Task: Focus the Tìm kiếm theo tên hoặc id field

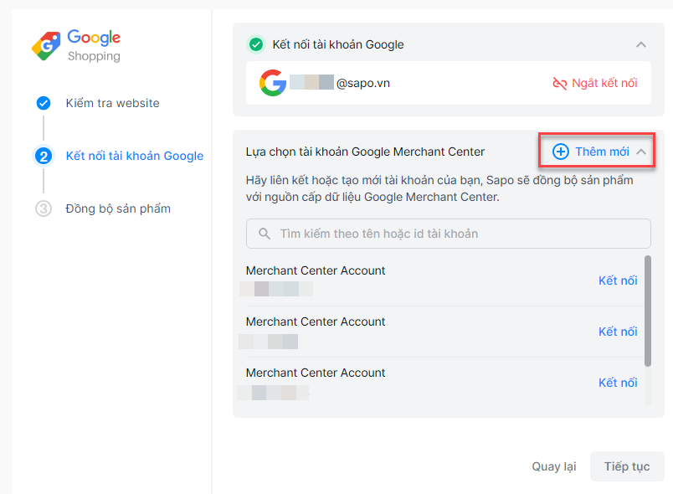Action: 449,234
